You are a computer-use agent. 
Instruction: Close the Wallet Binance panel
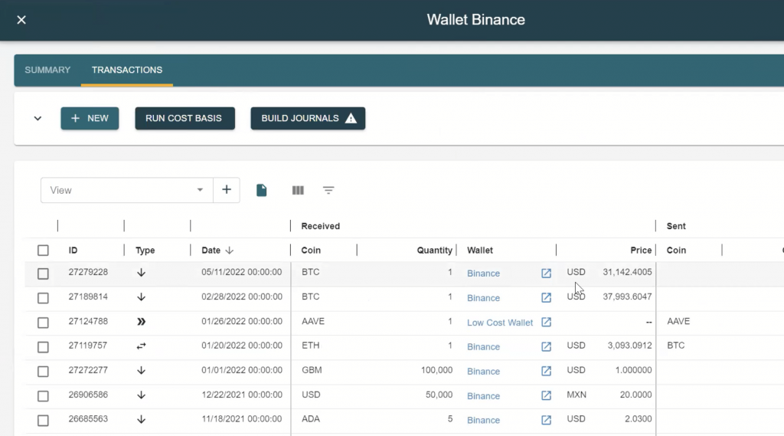click(x=21, y=20)
